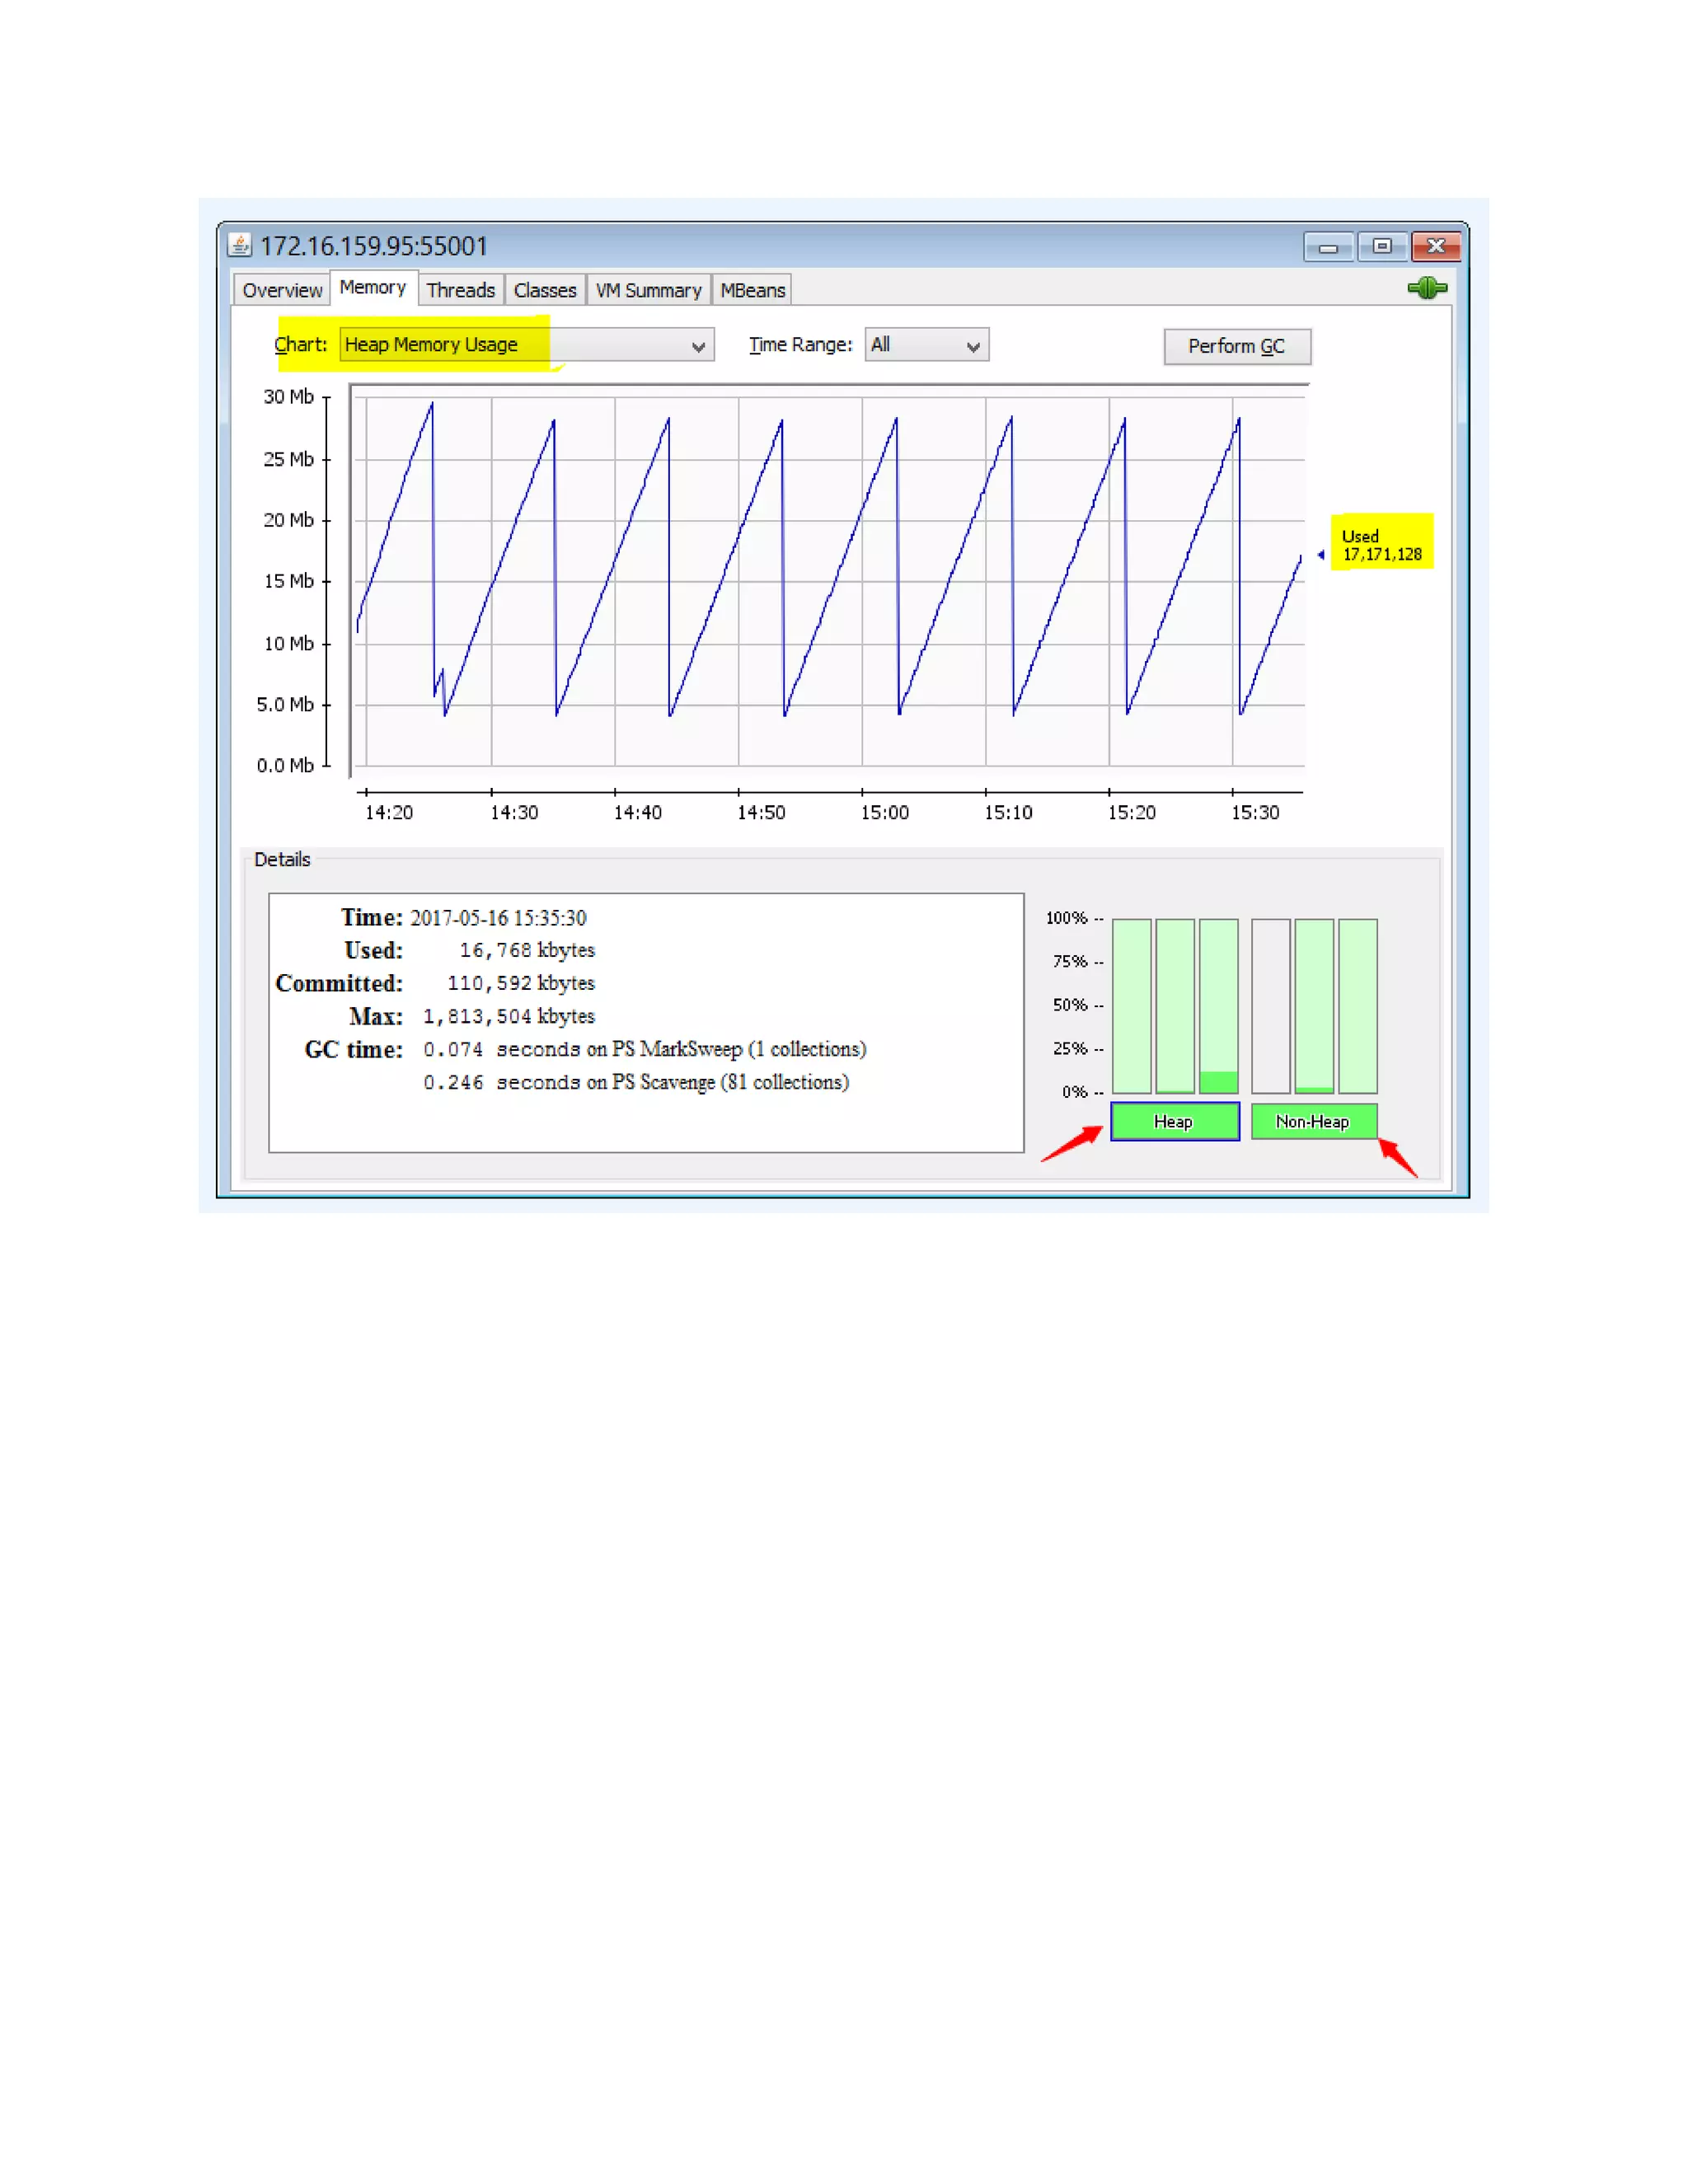Click the Perform GC button

coord(1237,346)
